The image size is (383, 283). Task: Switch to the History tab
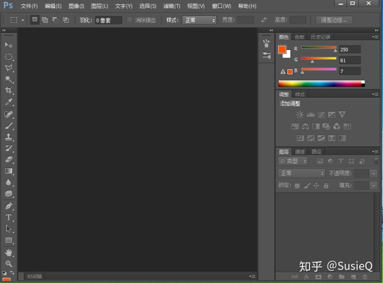(320, 37)
